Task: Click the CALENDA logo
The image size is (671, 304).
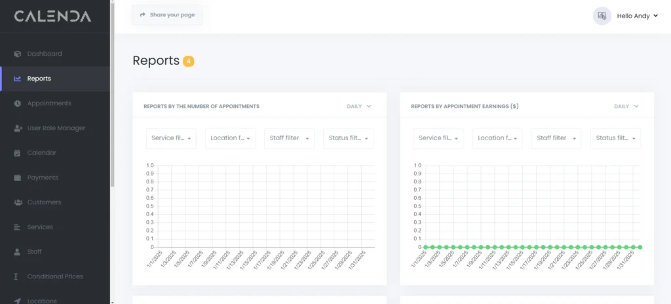Action: pyautogui.click(x=52, y=16)
